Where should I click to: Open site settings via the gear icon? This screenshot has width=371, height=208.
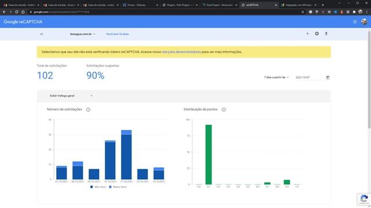click(x=317, y=34)
